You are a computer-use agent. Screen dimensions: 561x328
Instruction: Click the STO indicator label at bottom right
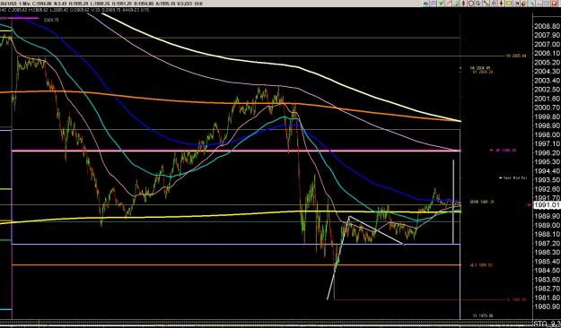point(547,324)
